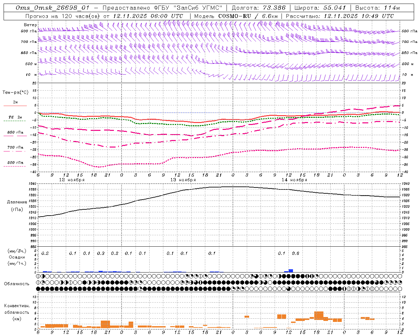419x335 pixels.
Task: Click the Долгота: 73.386 value
Action: [258, 8]
